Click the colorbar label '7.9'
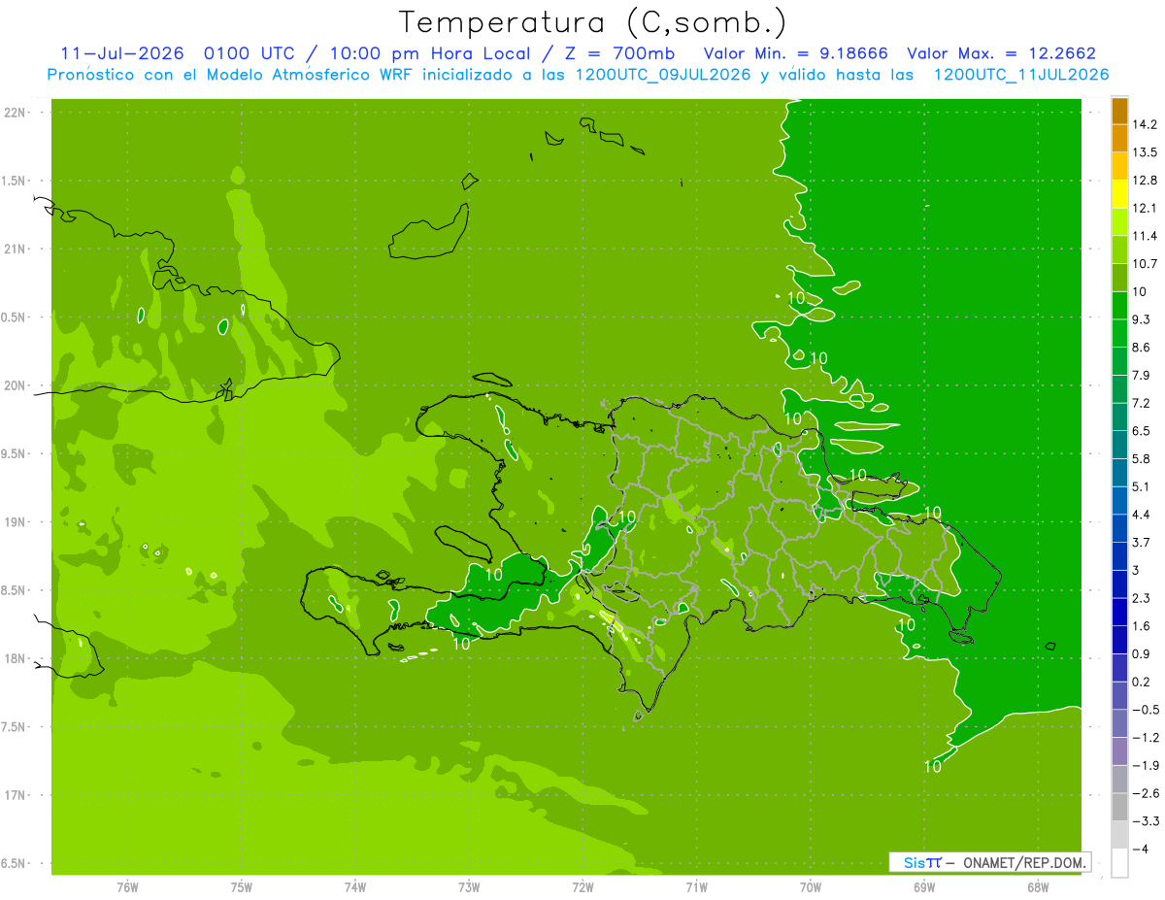 tap(1141, 375)
